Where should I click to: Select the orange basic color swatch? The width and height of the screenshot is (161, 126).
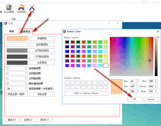point(95,56)
